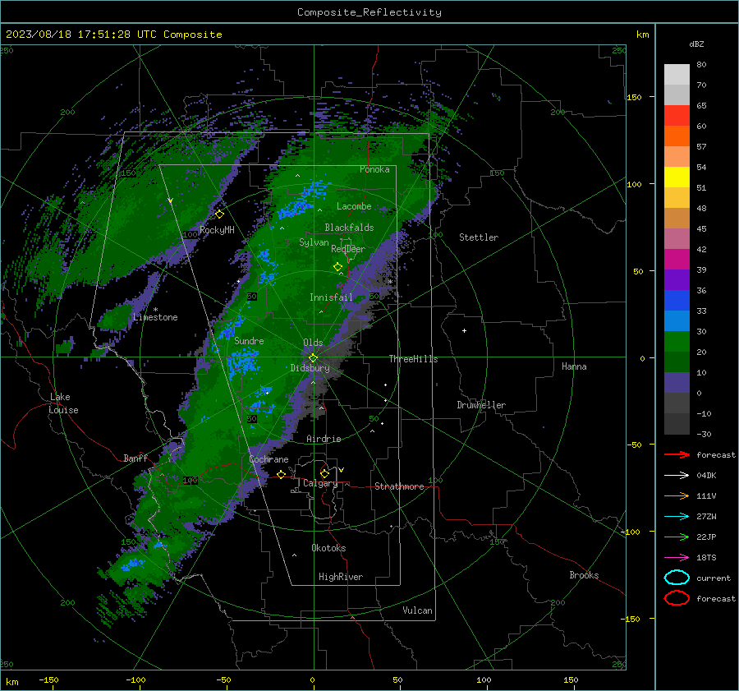Click the magenta 42 dBZ color swatch
Screen dimensions: 739x691
(x=677, y=260)
